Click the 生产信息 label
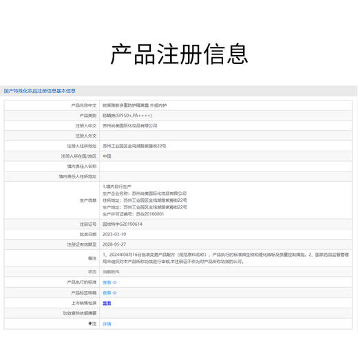The image size is (358, 358). pyautogui.click(x=88, y=200)
